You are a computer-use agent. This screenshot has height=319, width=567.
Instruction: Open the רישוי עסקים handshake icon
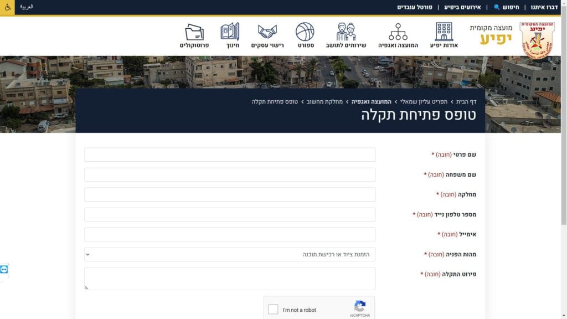(x=267, y=32)
